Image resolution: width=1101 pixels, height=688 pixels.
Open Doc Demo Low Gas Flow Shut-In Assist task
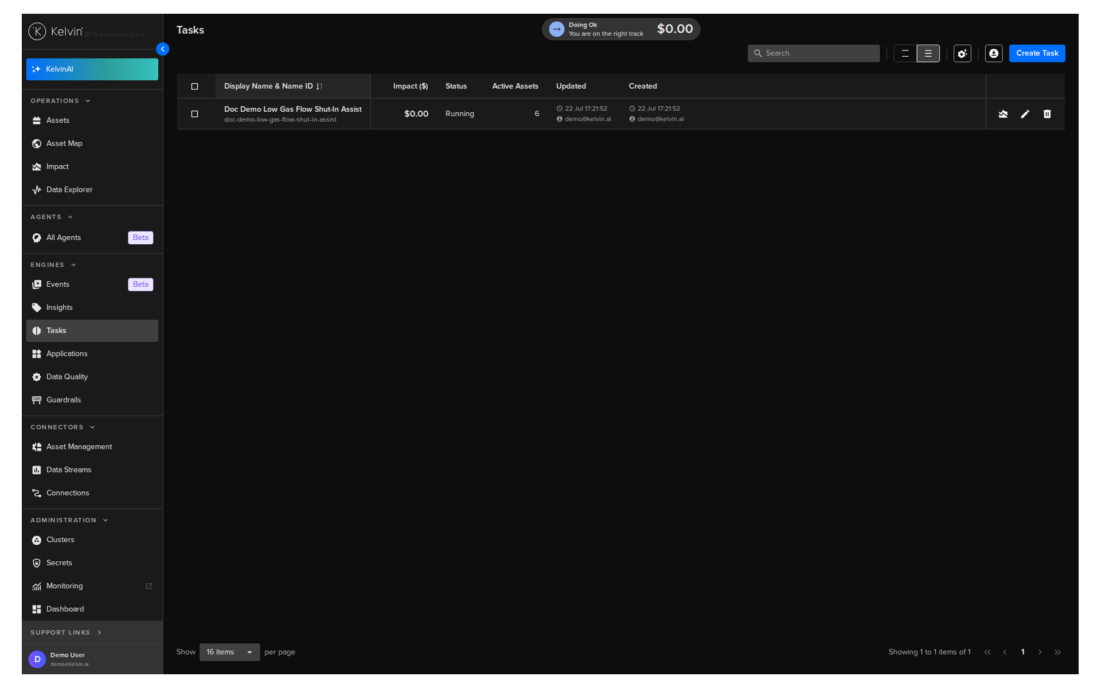tap(292, 109)
